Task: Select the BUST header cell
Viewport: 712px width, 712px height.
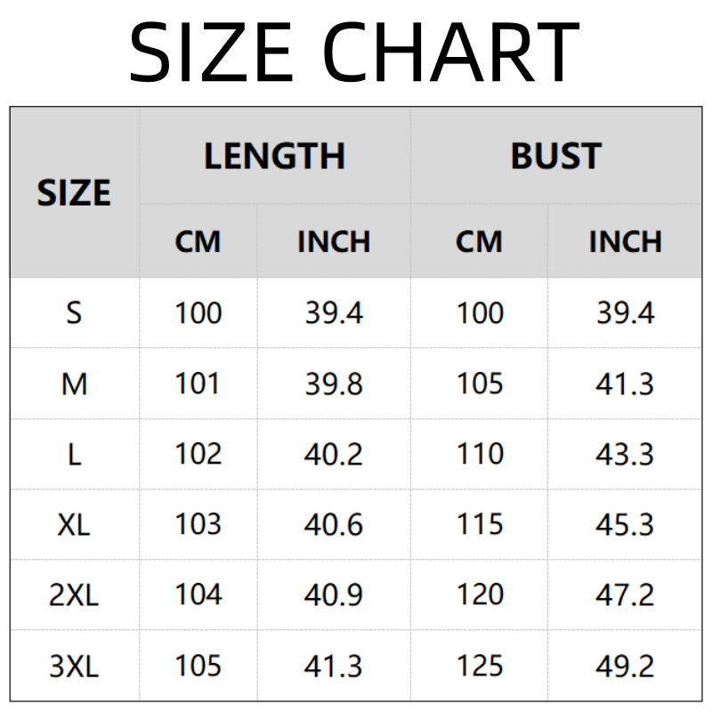Action: point(555,157)
